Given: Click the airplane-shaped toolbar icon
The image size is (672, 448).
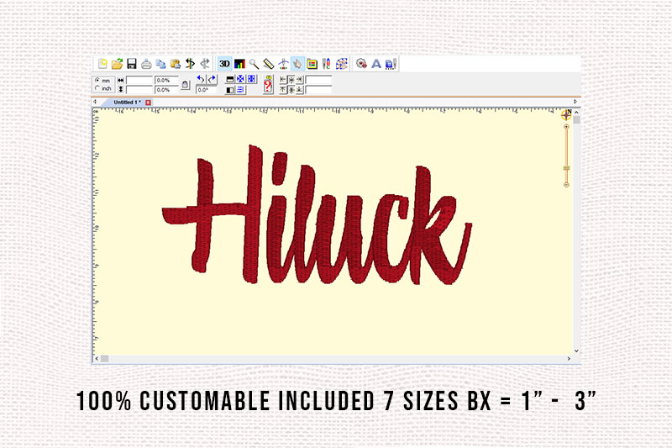Looking at the screenshot, I should pyautogui.click(x=283, y=64).
